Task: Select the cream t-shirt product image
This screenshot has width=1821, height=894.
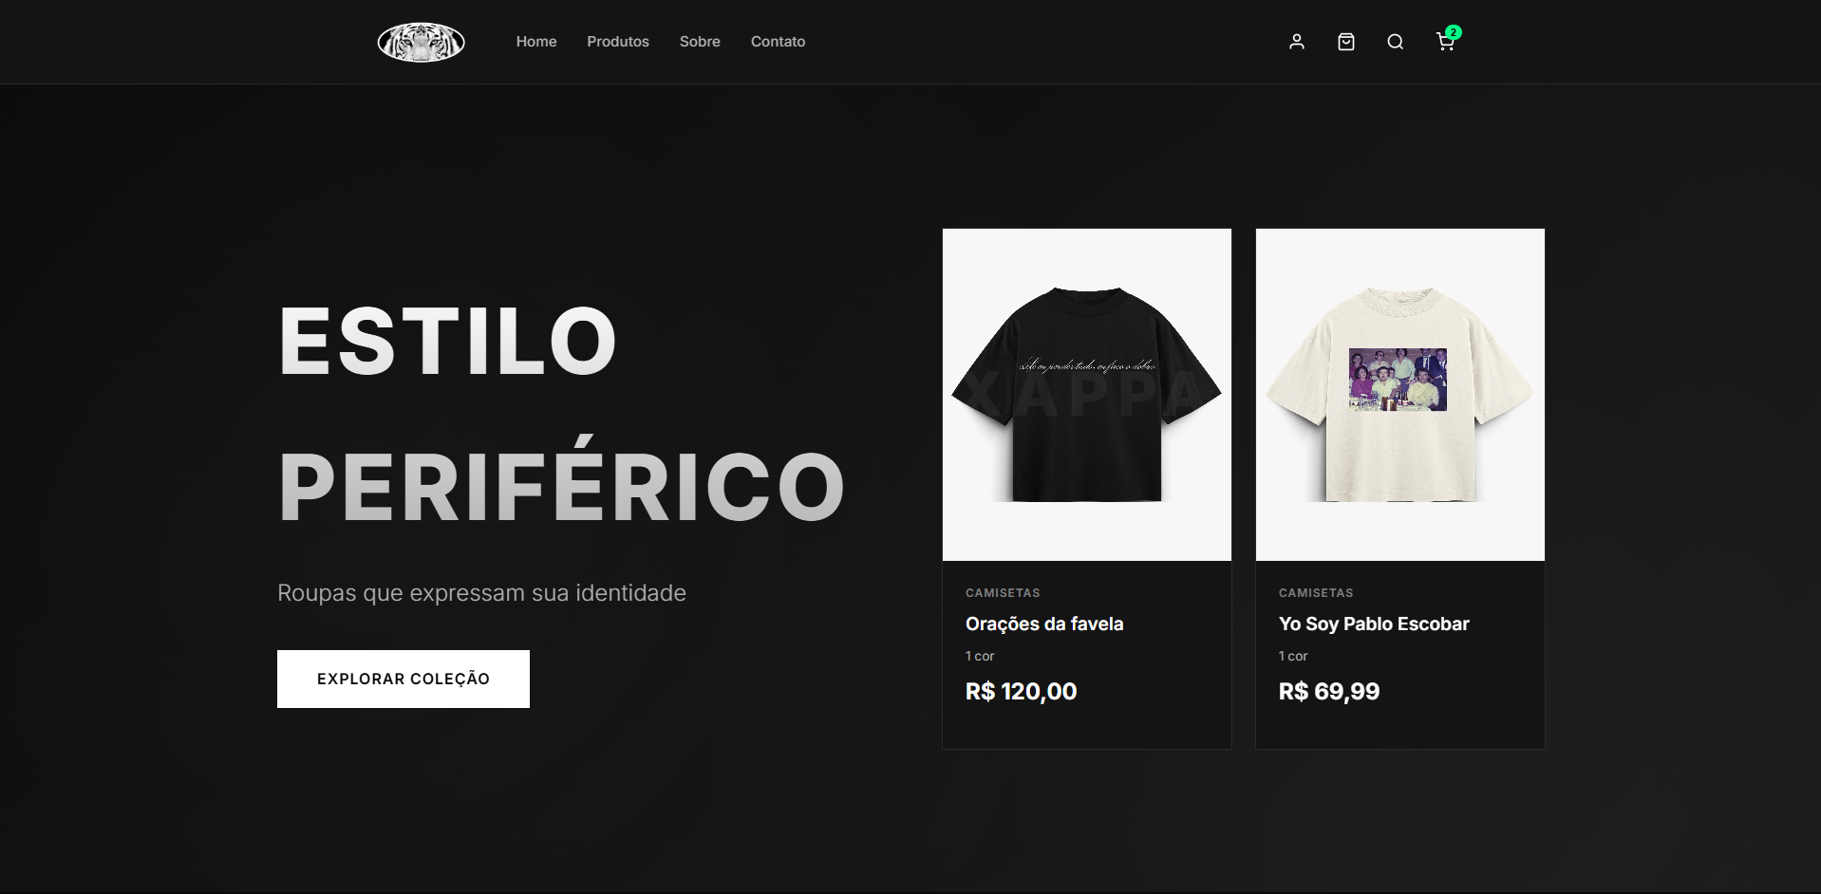Action: pyautogui.click(x=1400, y=395)
